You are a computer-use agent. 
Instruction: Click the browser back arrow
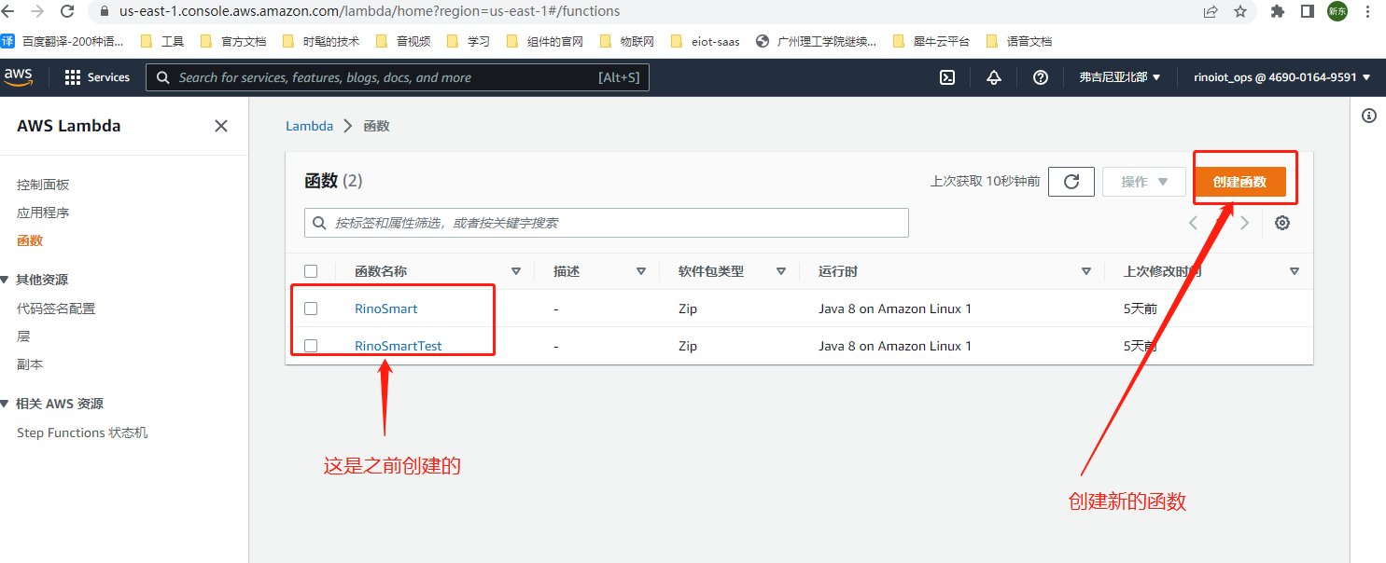(x=9, y=11)
